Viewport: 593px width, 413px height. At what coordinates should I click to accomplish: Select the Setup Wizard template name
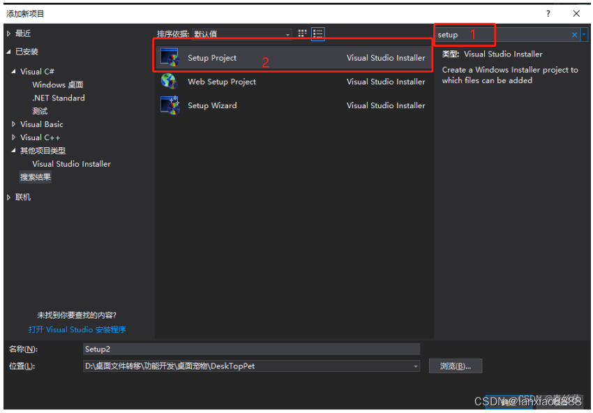pos(212,105)
